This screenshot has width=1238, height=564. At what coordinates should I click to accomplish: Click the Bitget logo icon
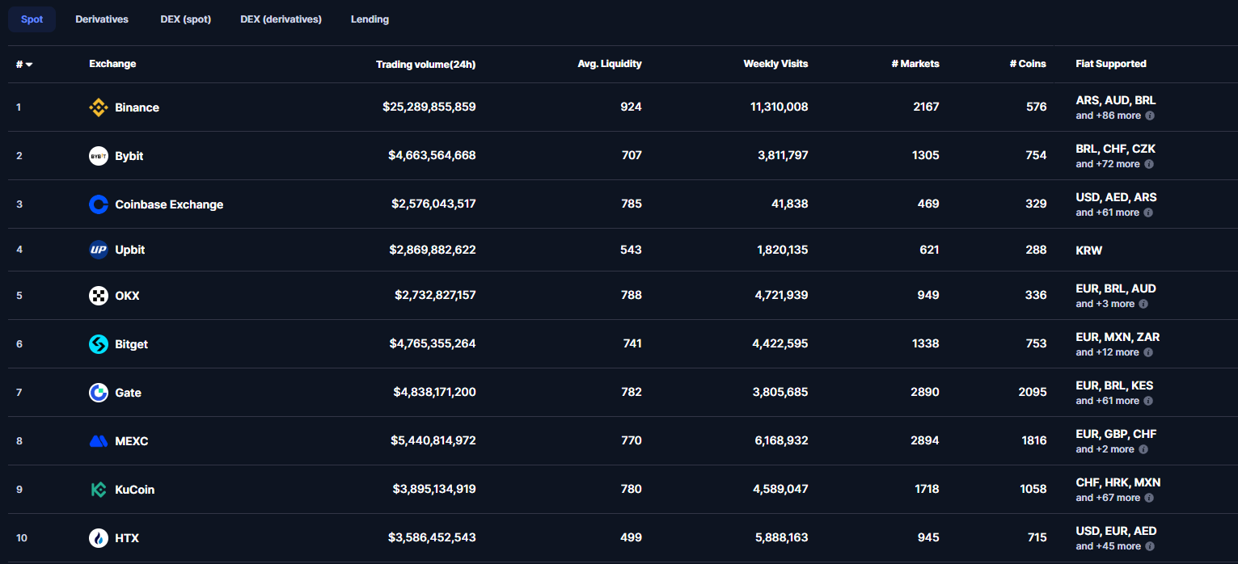pos(98,344)
